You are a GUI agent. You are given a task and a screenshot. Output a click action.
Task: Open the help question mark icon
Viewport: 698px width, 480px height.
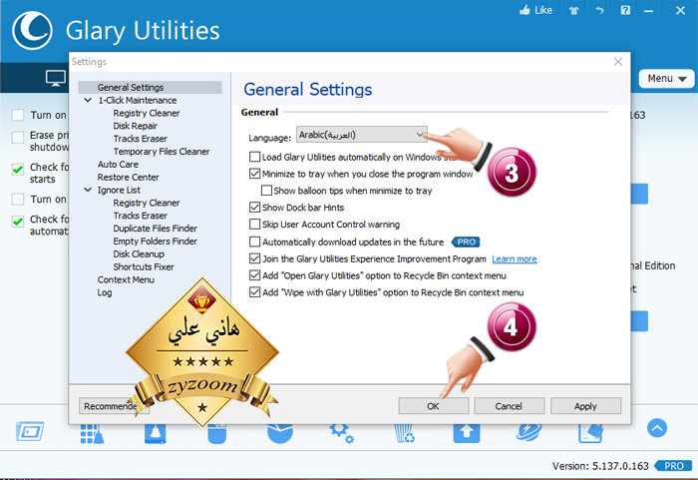(x=625, y=10)
